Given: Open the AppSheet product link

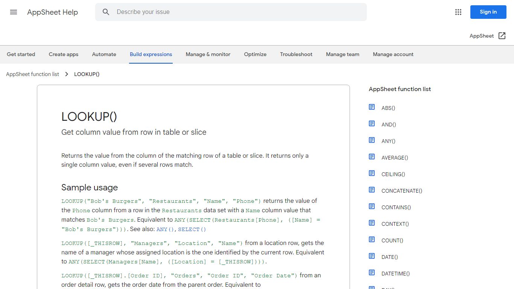Looking at the screenshot, I should (x=482, y=36).
